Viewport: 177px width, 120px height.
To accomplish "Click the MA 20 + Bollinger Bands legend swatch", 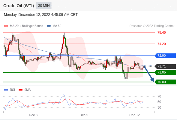I will 6,26.
